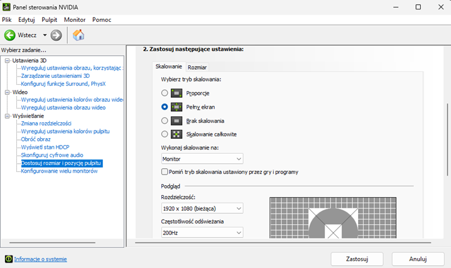Click the Zastosuj button
451x268 pixels.
tap(357, 259)
